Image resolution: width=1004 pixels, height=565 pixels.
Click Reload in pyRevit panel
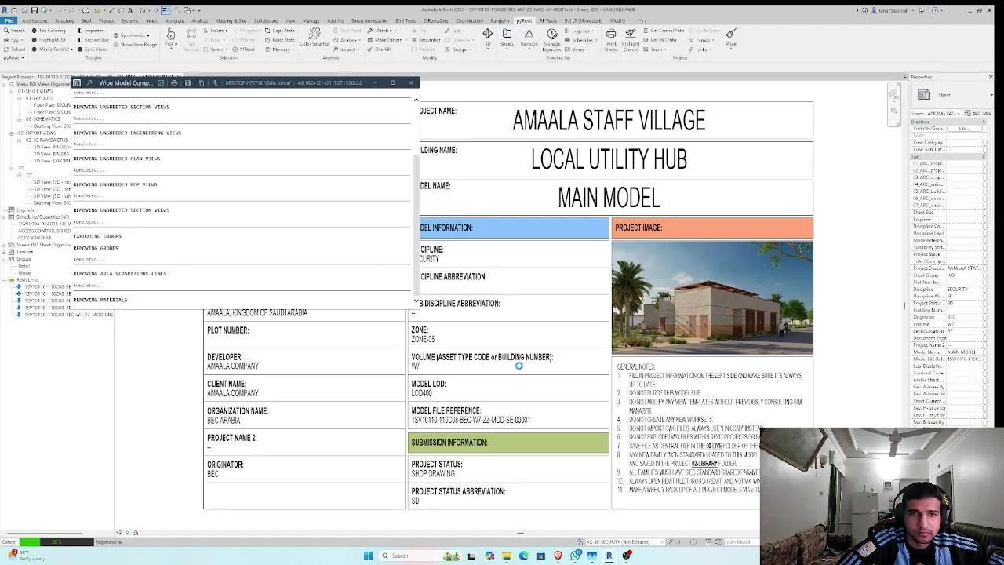point(16,49)
